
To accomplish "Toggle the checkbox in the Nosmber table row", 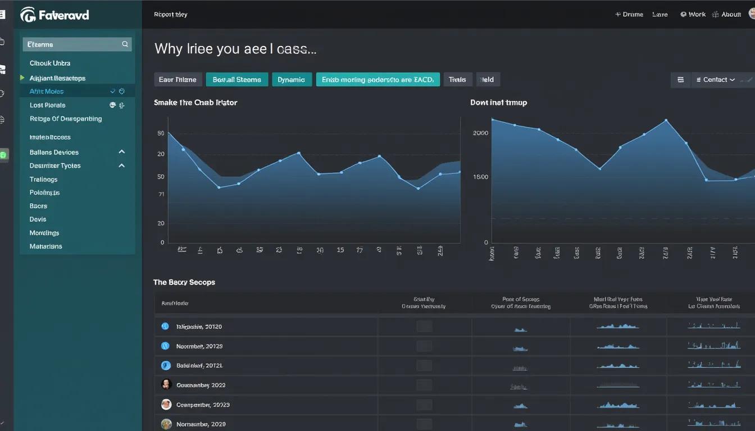I will point(424,346).
